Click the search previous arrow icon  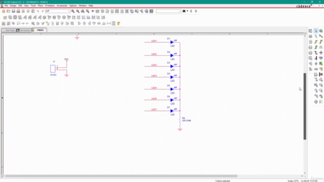[191, 11]
